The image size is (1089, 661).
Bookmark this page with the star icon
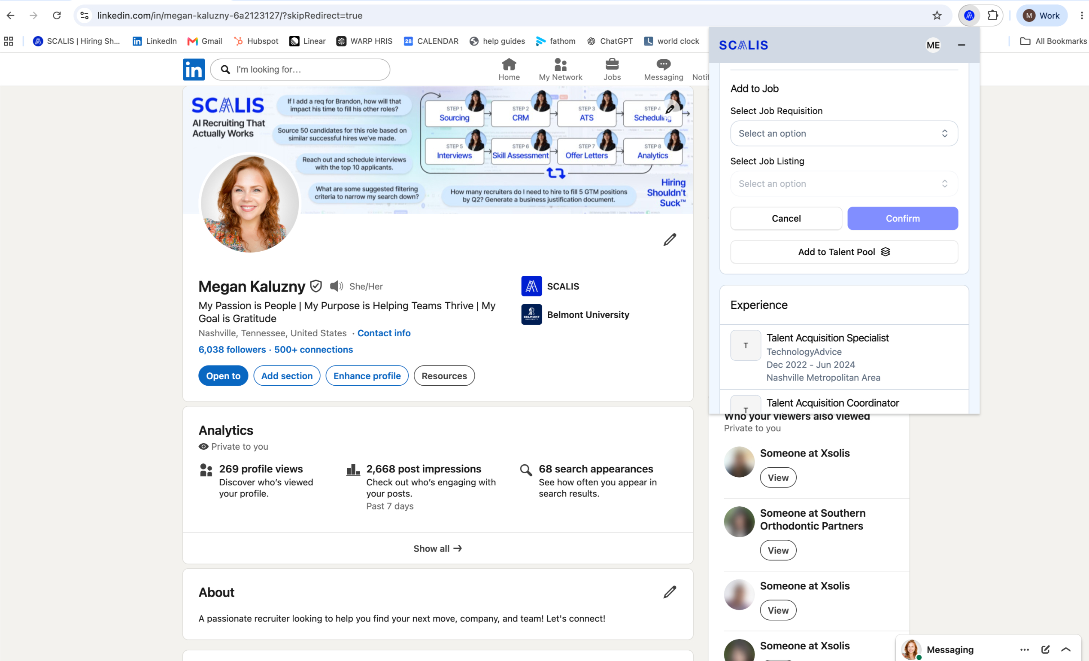click(937, 15)
